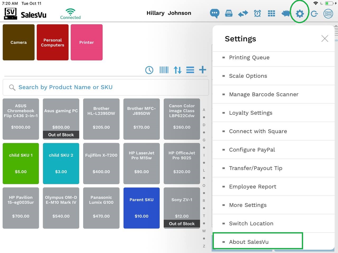Select the Camera category tile

pyautogui.click(x=18, y=42)
